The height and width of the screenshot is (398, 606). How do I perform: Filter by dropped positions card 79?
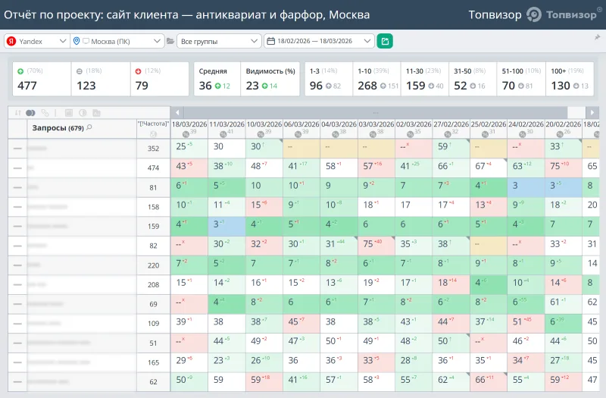pyautogui.click(x=160, y=79)
